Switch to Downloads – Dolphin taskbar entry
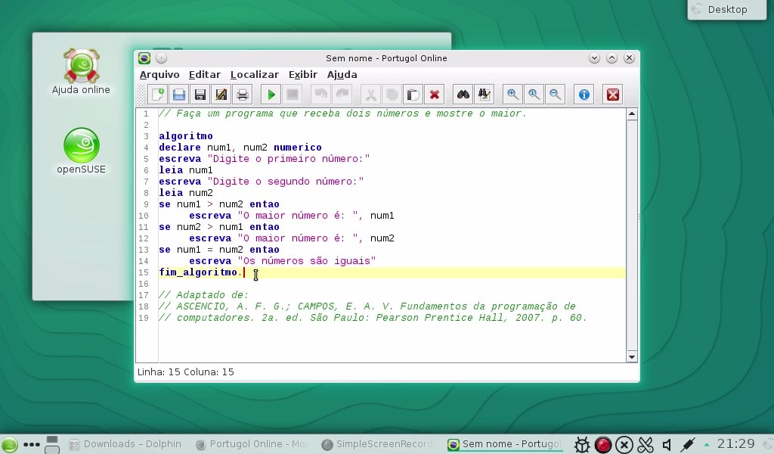774x454 pixels. (126, 444)
